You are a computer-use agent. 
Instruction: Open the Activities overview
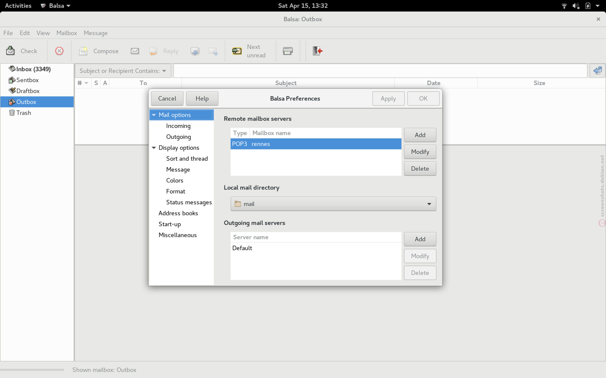point(18,6)
